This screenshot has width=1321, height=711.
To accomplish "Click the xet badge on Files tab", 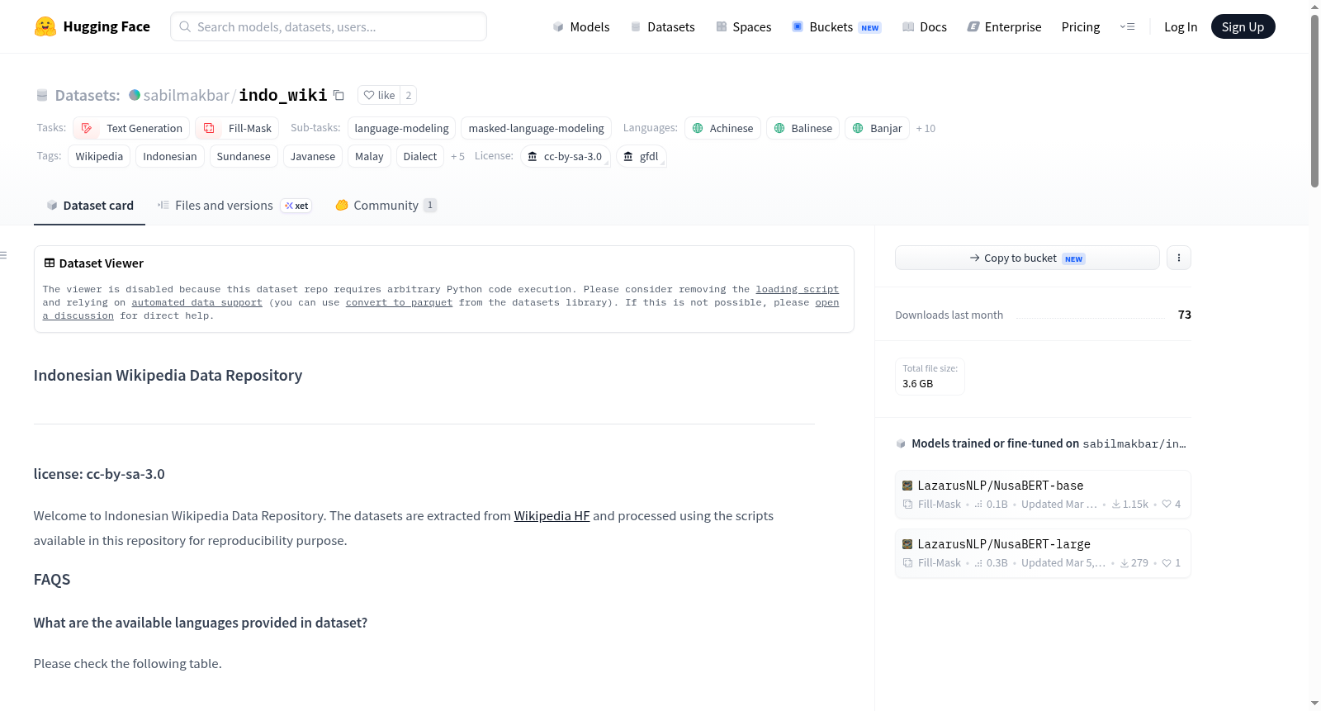I will tap(296, 206).
